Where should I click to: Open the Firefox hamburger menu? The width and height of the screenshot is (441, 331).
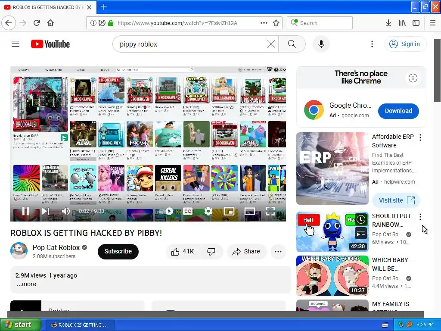pos(432,23)
